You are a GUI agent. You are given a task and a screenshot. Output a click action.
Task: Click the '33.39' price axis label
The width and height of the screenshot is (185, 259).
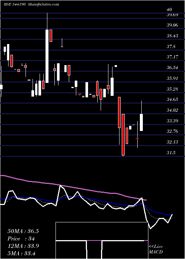click(x=172, y=121)
